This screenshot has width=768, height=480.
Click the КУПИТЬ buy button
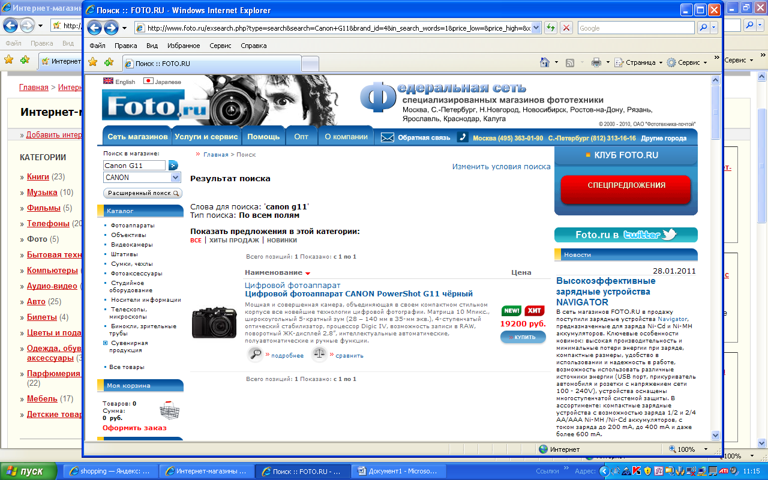[x=523, y=337]
